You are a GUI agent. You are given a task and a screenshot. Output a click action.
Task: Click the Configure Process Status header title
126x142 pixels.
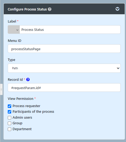click(27, 9)
